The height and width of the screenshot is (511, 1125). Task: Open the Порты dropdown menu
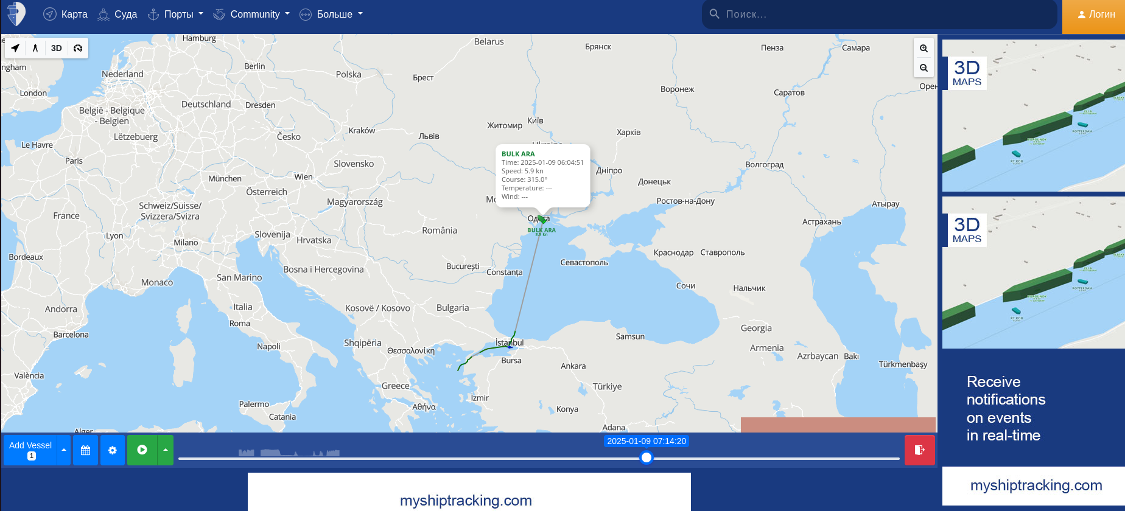coord(176,14)
